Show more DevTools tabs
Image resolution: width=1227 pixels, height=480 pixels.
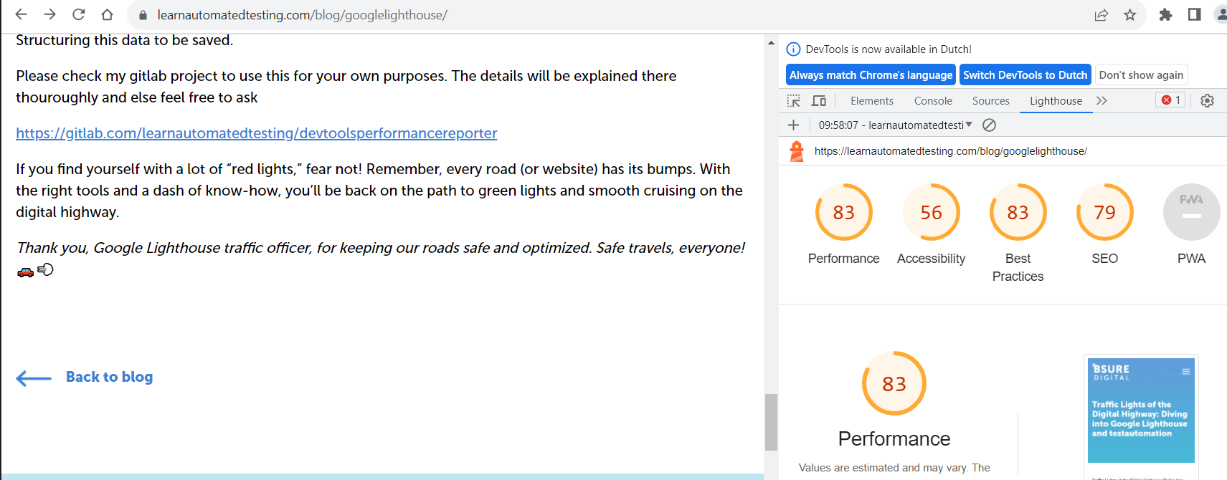(1102, 101)
